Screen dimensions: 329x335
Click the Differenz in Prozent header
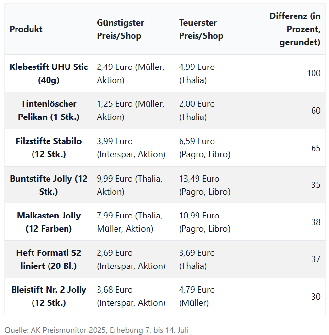pyautogui.click(x=295, y=29)
